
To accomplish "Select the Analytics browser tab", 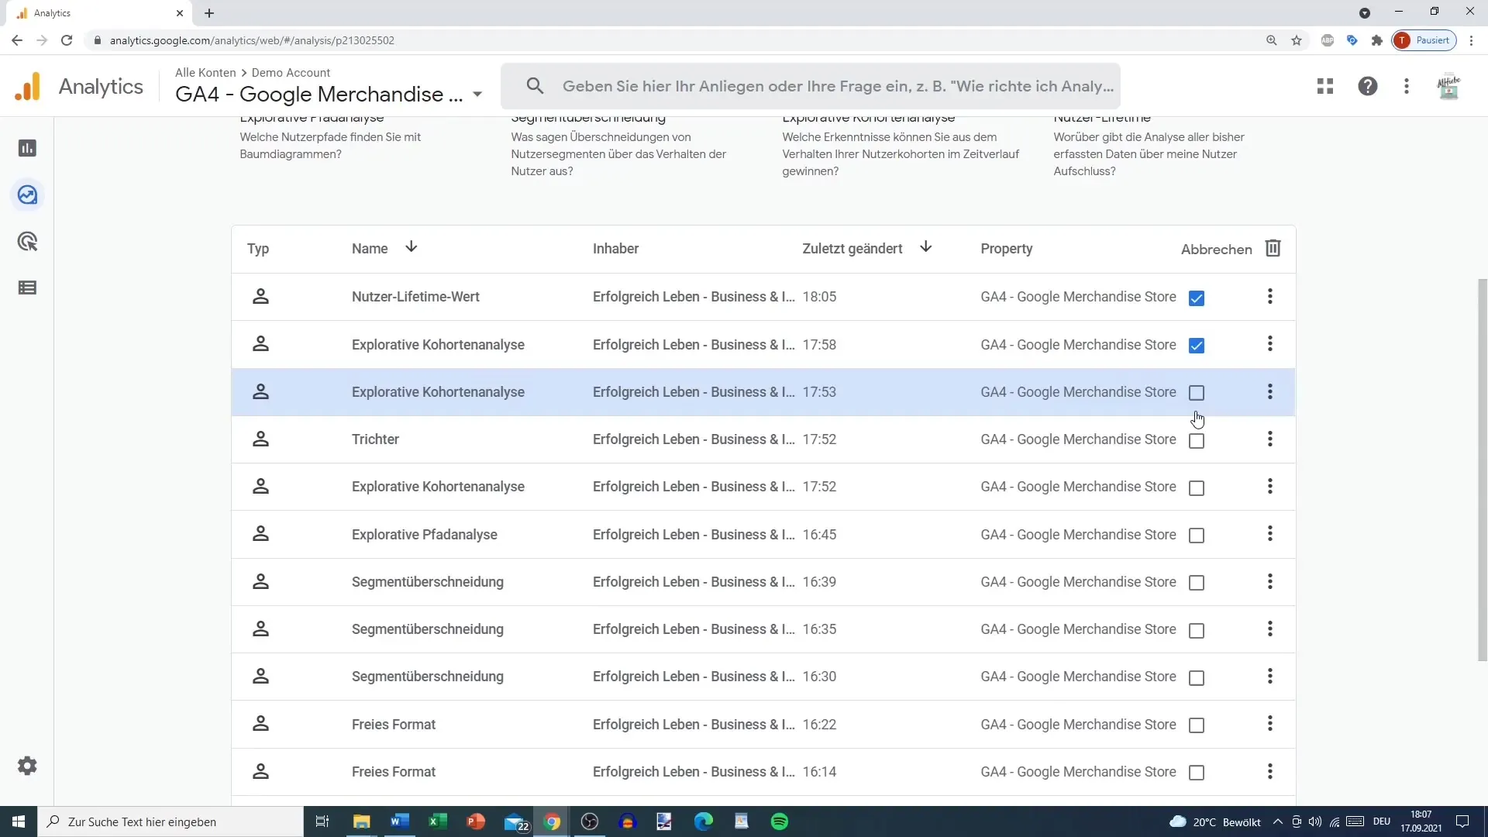I will coord(99,13).
